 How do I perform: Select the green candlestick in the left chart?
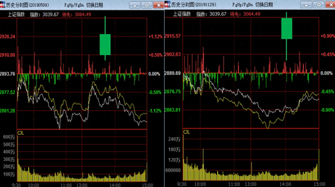pos(105,44)
